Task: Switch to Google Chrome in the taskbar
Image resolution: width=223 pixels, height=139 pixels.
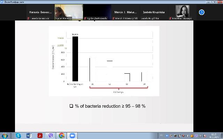Action: [x=61, y=136]
